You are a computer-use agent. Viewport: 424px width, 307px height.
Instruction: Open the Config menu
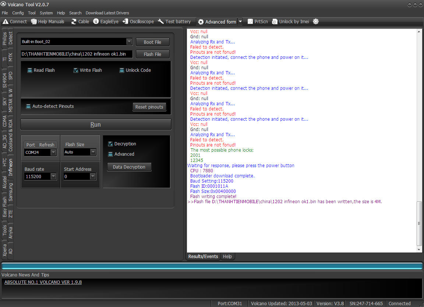coord(18,13)
